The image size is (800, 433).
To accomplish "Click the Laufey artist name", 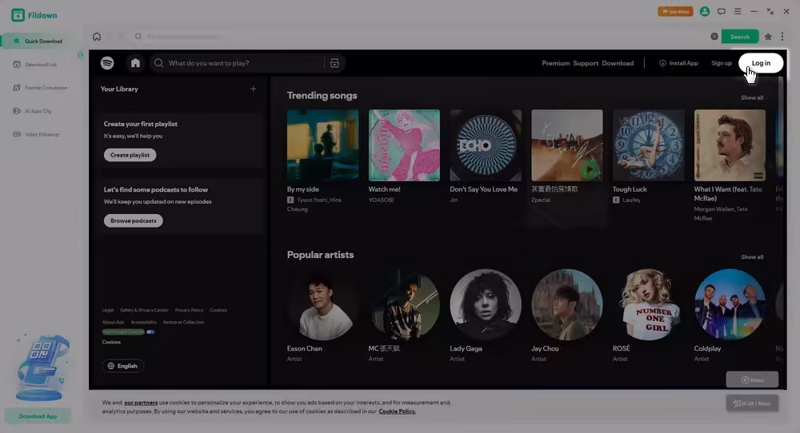I will coord(631,201).
